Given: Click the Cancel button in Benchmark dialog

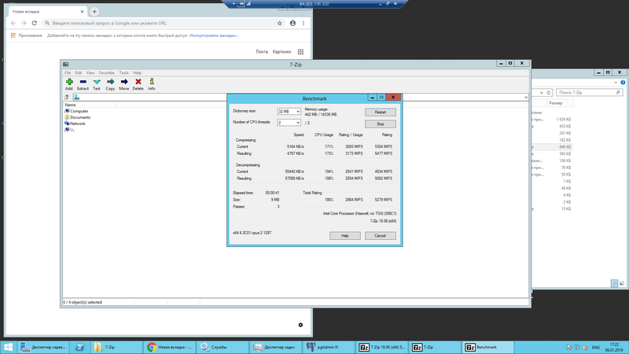Looking at the screenshot, I should (x=381, y=235).
